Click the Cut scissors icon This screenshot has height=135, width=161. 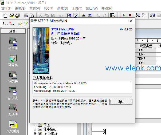coord(41,15)
